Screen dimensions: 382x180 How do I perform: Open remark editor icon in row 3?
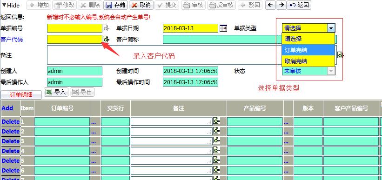(x=216, y=140)
